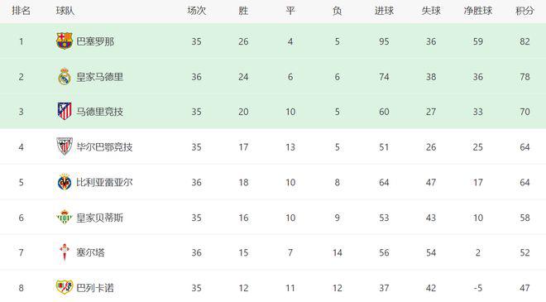Click team name 马德里竞技
Screen dimensions: 546x302
coord(99,112)
